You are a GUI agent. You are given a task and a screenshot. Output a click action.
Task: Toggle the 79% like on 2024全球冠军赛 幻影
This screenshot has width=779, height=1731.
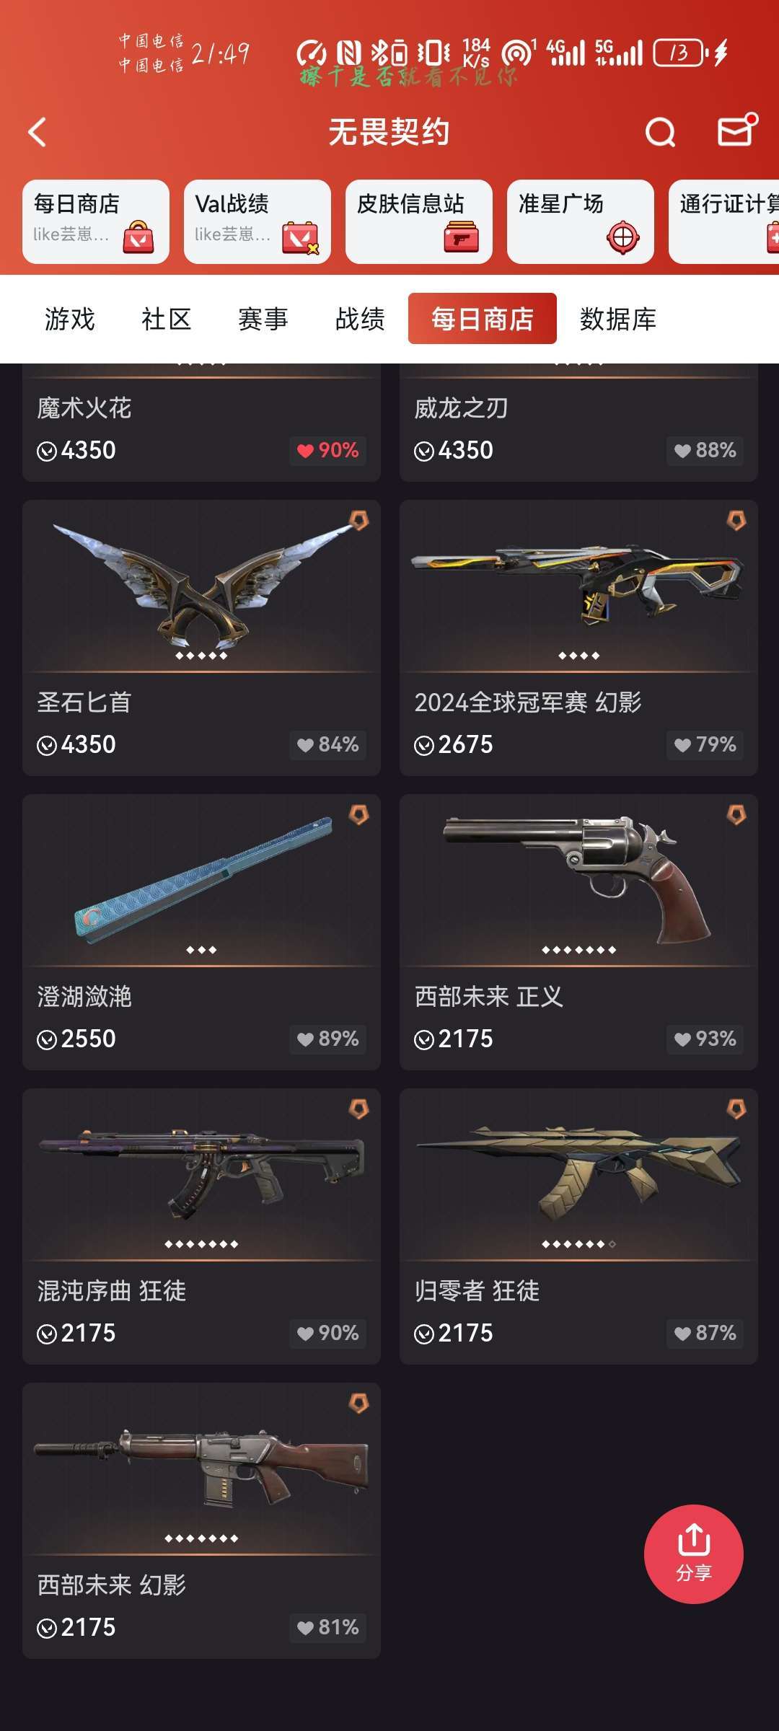[705, 745]
